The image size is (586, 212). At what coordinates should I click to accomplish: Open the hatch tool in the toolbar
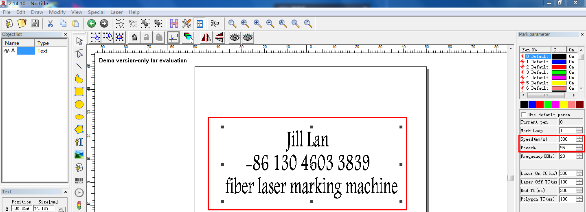click(174, 24)
